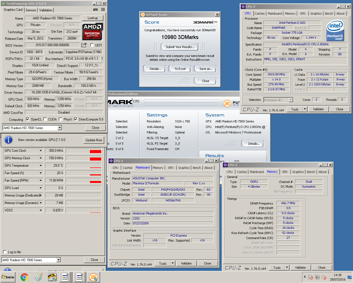Click the first CPU-Z window group in taskbar

point(65,277)
